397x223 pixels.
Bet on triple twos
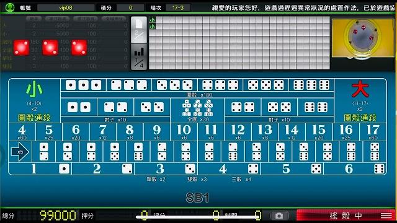click(x=129, y=85)
